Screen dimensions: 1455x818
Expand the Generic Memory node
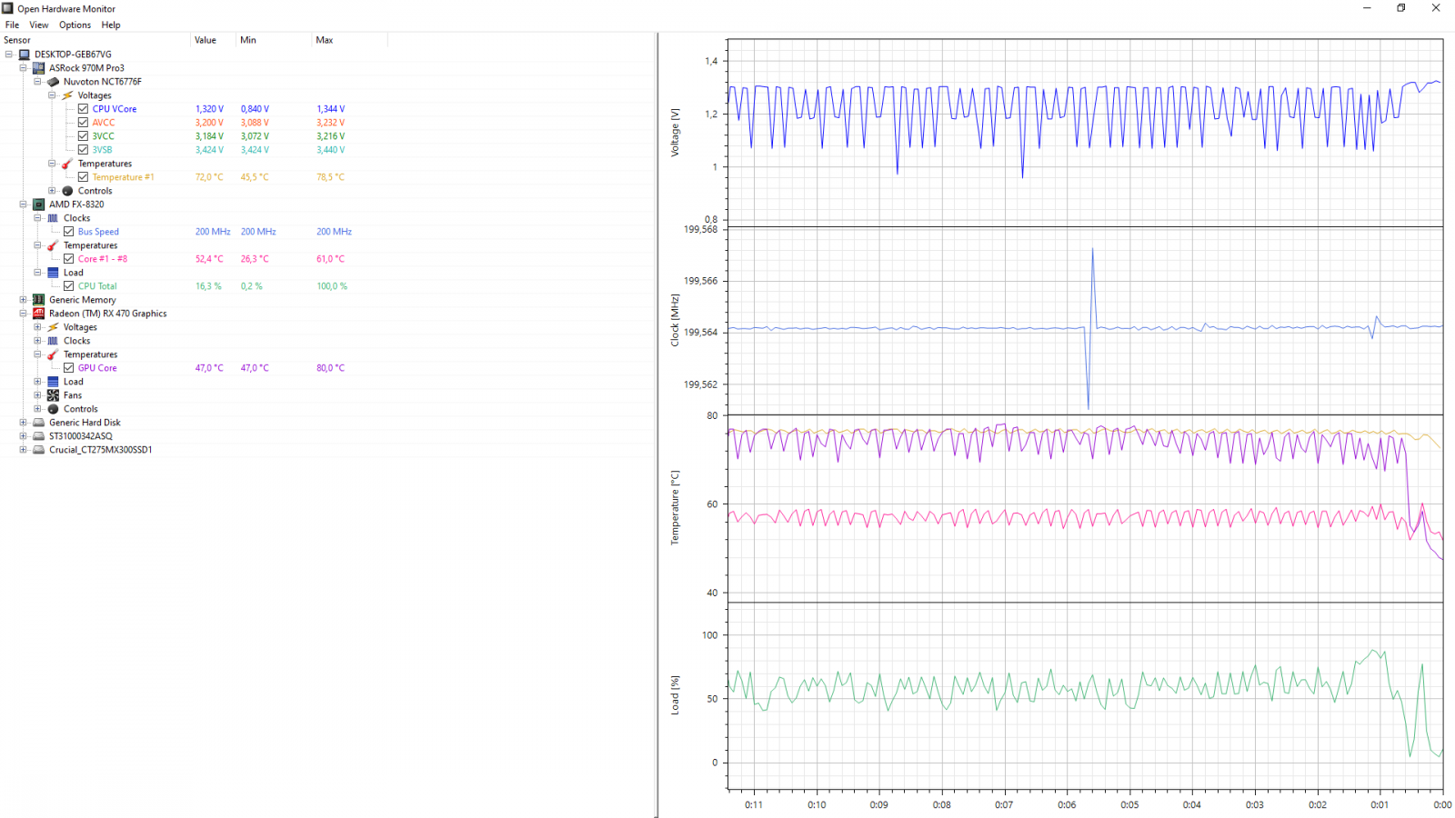[x=23, y=300]
